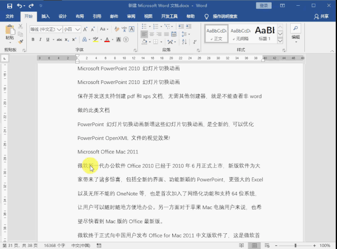Sort the paragraph contents A to Z
This screenshot has height=249, width=337.
click(x=184, y=42)
